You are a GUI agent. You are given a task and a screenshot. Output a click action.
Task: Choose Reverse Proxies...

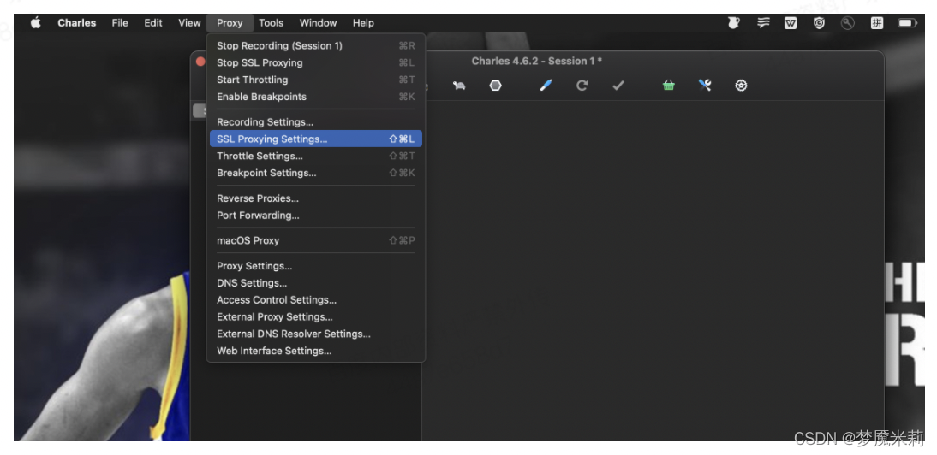[x=316, y=198]
